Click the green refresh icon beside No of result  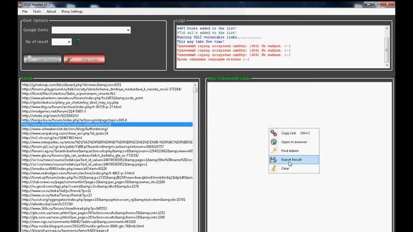78,41
